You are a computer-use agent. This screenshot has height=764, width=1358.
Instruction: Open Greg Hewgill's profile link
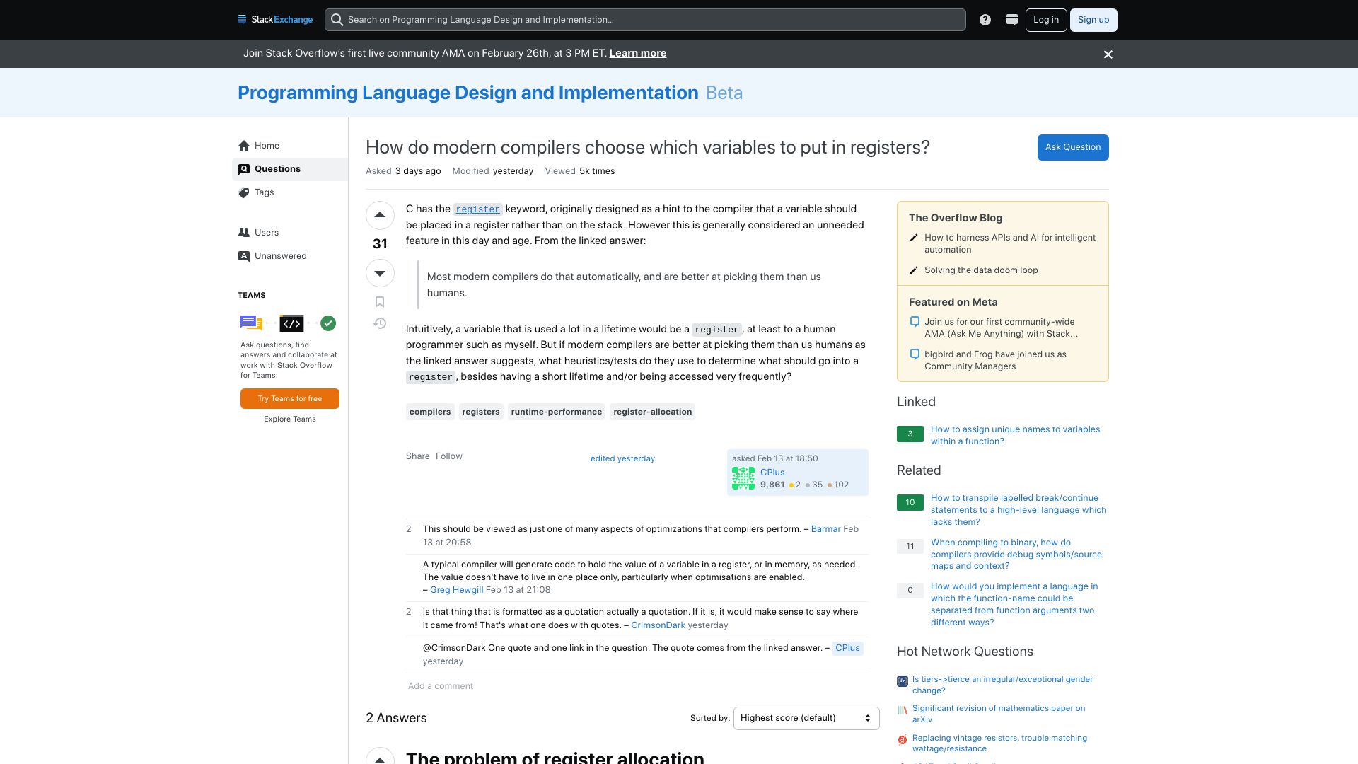tap(456, 590)
